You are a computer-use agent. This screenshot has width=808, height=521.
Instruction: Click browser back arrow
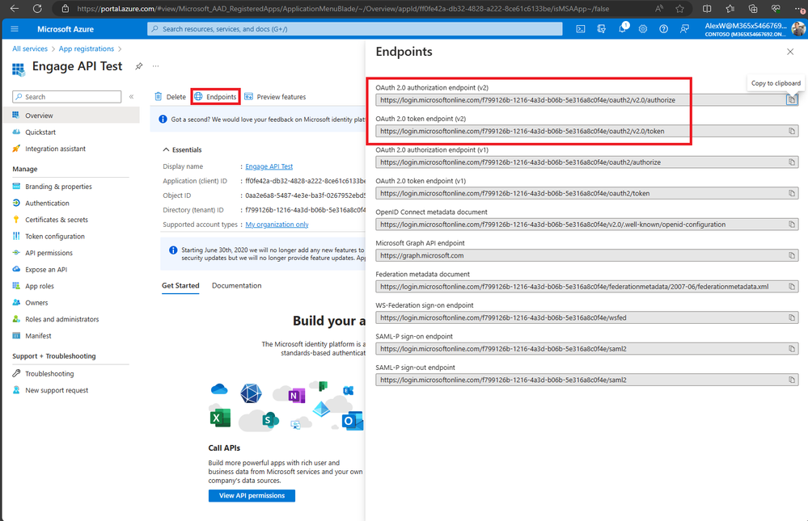coord(15,8)
